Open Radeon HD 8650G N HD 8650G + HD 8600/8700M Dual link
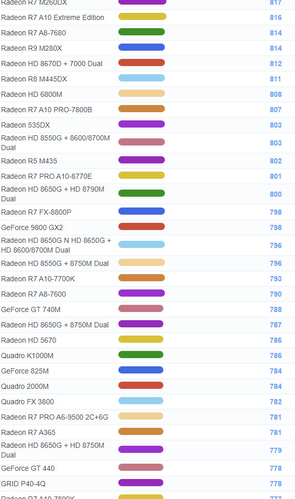 click(x=56, y=245)
